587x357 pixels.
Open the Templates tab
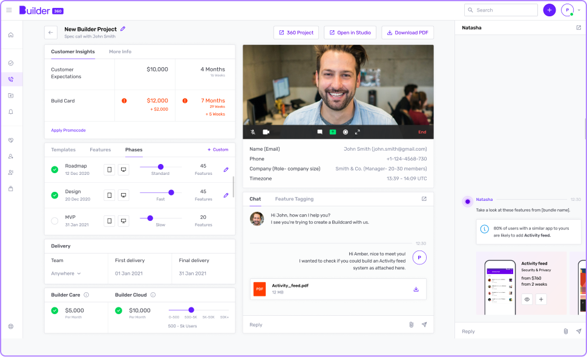tap(64, 149)
